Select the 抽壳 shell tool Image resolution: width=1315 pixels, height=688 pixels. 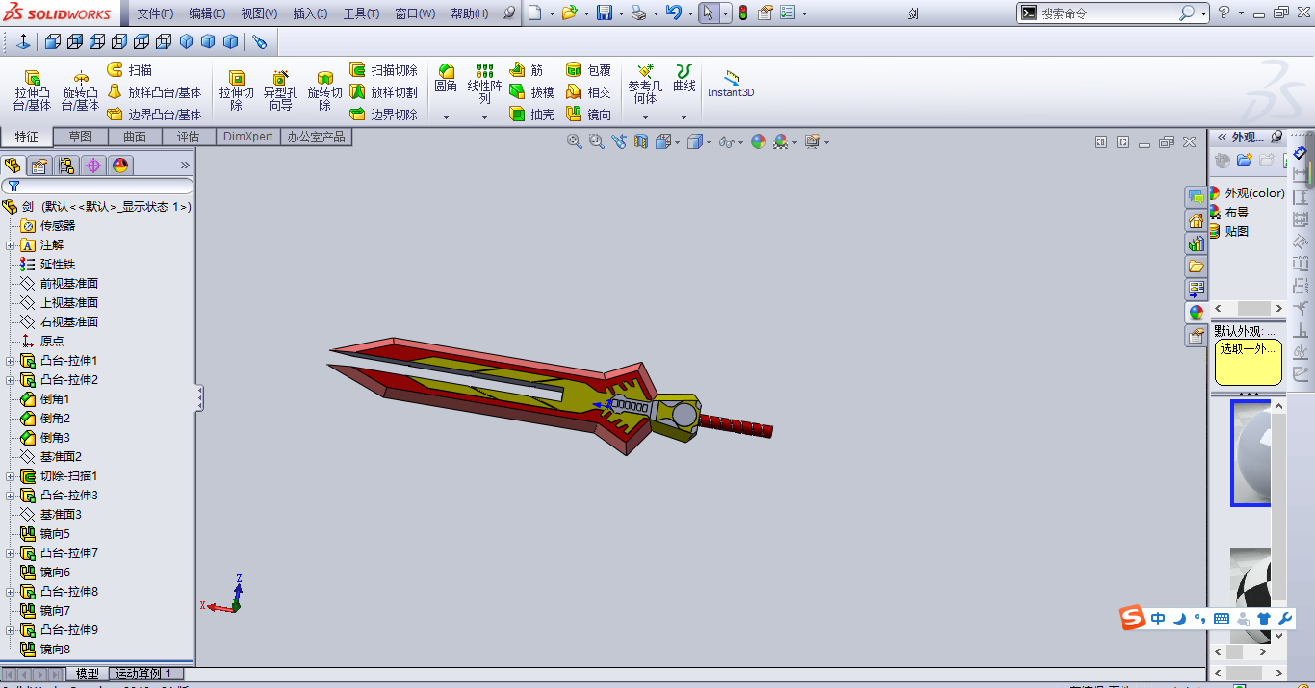pos(531,115)
